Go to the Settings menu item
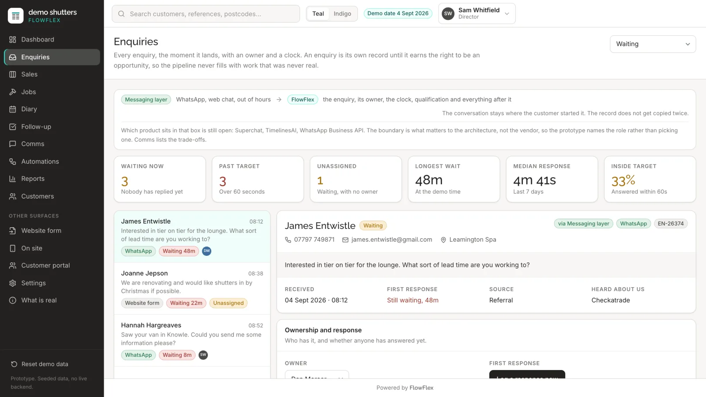The width and height of the screenshot is (706, 397). pyautogui.click(x=52, y=283)
